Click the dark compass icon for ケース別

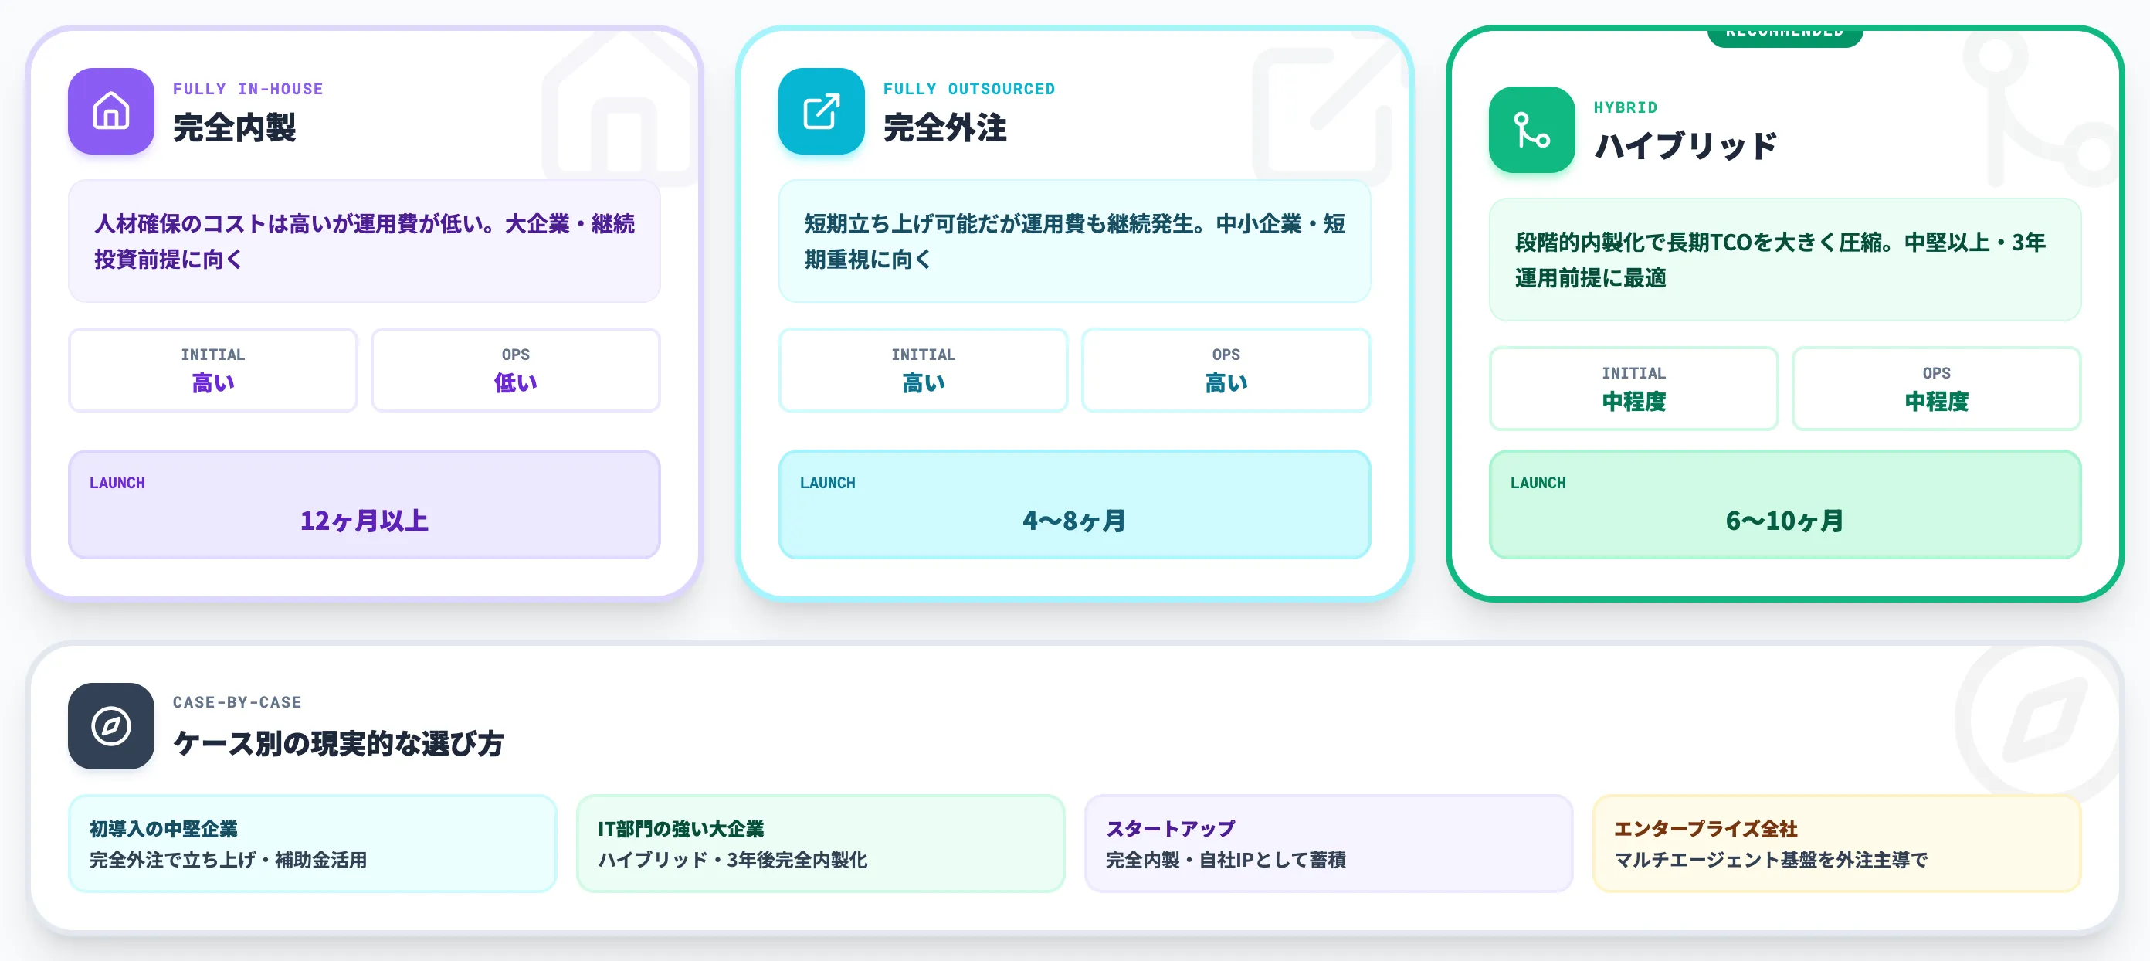[111, 725]
